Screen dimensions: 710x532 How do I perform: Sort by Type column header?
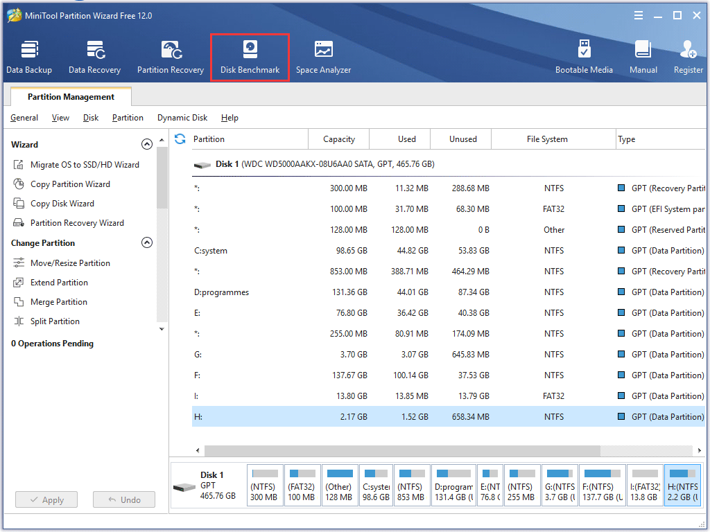(x=661, y=139)
